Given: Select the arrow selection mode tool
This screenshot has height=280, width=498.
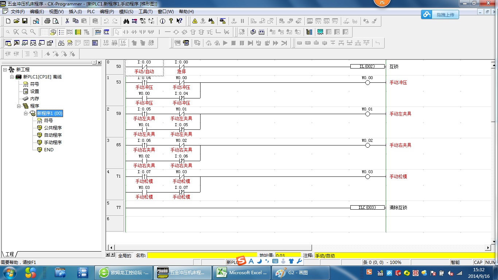Looking at the screenshot, I should pyautogui.click(x=117, y=32).
